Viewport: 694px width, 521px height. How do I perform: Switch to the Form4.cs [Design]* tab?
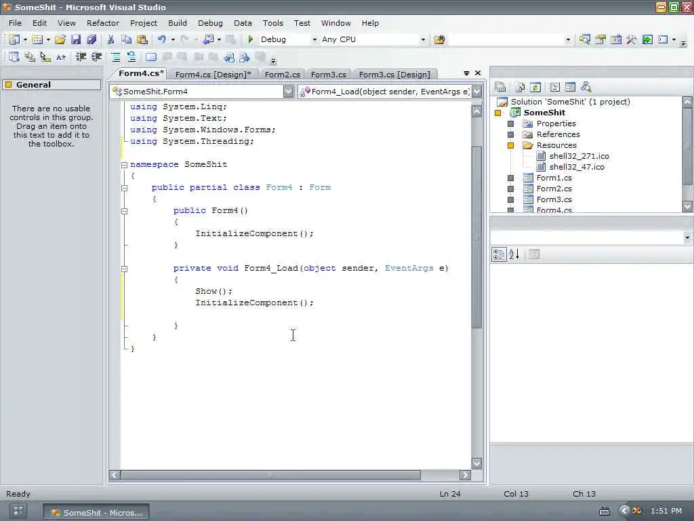[x=213, y=75]
